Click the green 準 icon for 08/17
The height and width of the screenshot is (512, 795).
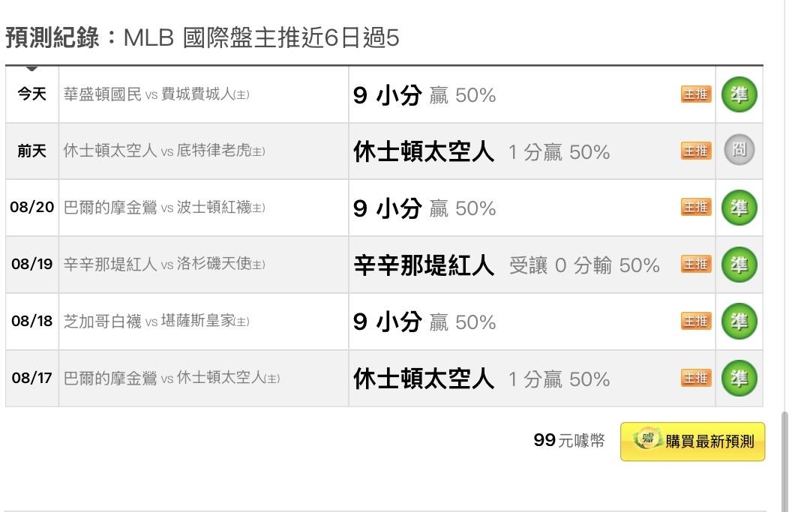[739, 378]
